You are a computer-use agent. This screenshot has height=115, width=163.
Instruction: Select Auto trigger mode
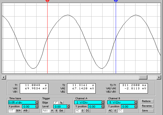point(46,111)
